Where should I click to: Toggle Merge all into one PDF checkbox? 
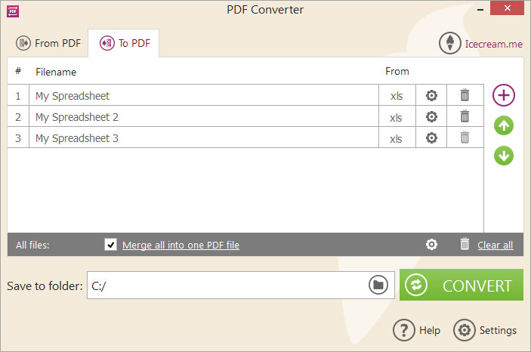click(x=111, y=244)
